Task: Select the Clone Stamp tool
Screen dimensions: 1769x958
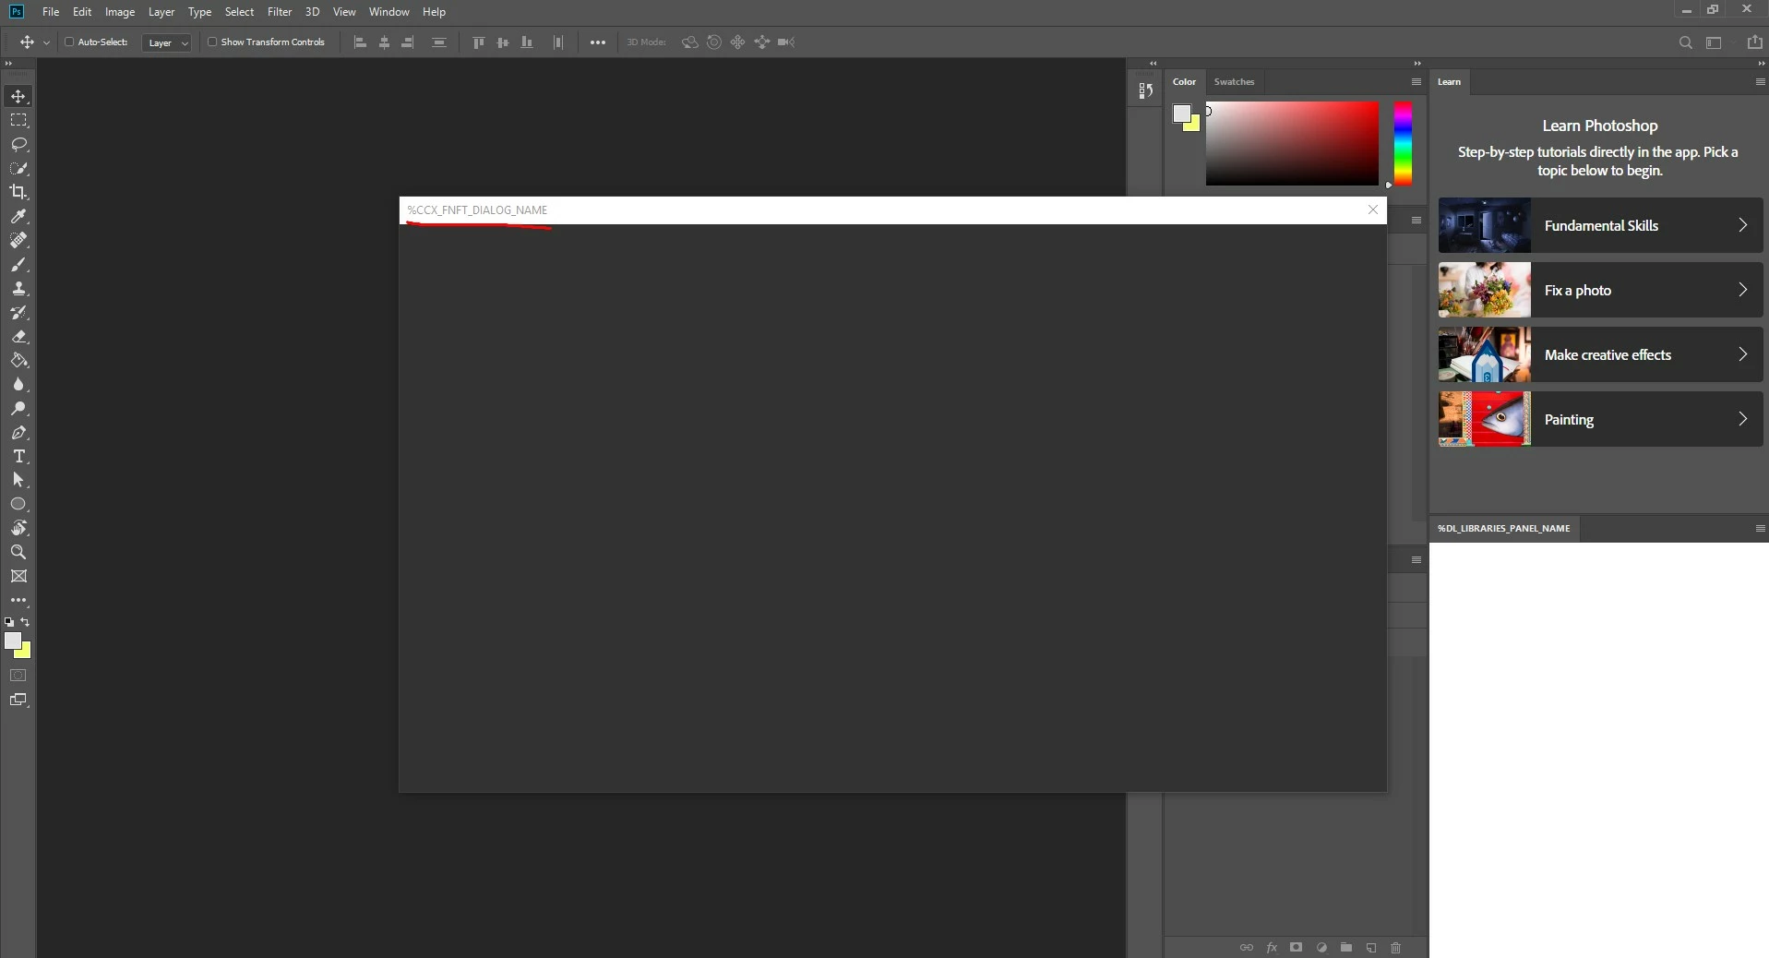Action: [x=18, y=289]
